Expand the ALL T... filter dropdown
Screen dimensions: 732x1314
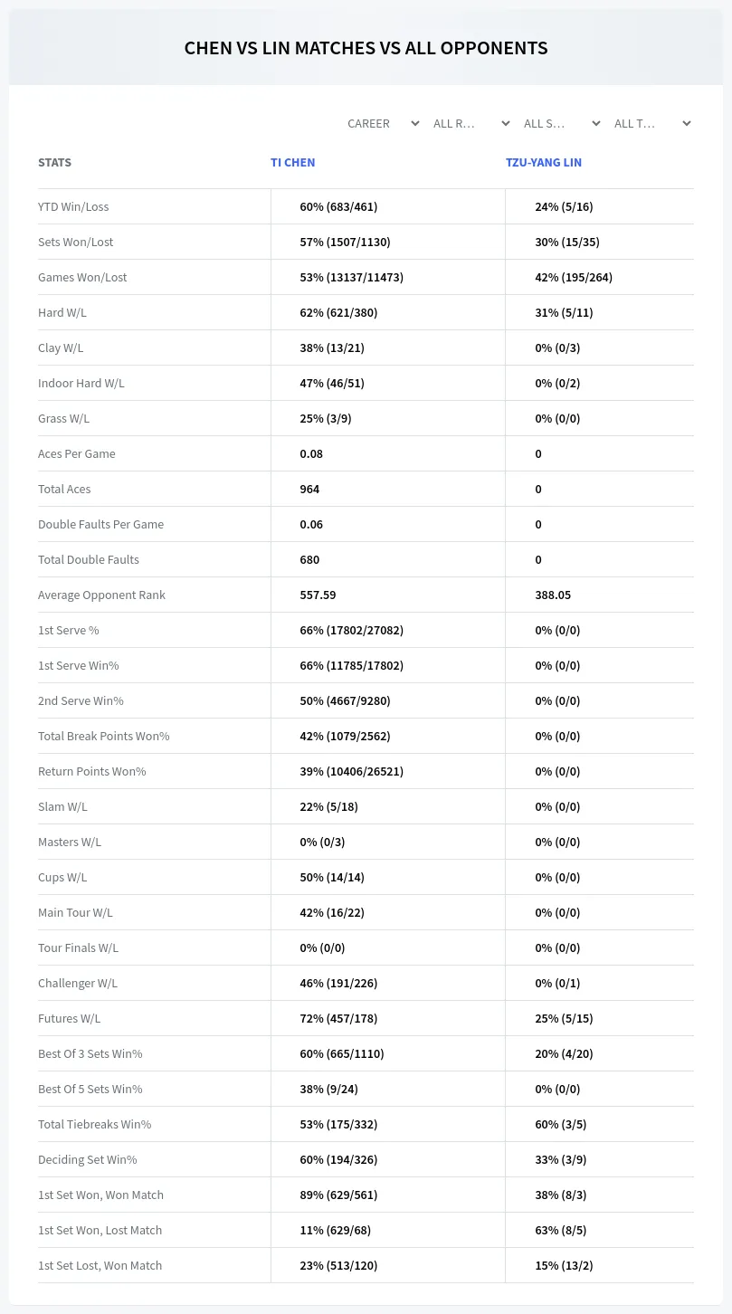pos(652,123)
